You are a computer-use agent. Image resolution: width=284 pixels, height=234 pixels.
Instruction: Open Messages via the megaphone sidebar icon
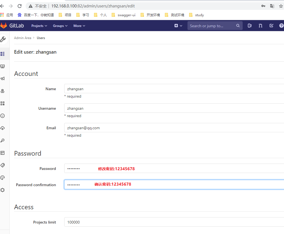(x=4, y=79)
